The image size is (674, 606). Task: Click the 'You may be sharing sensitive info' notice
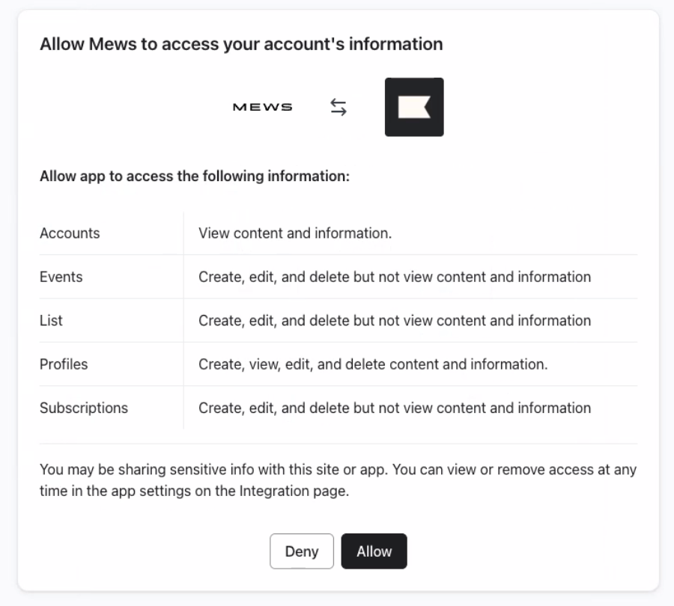(337, 470)
